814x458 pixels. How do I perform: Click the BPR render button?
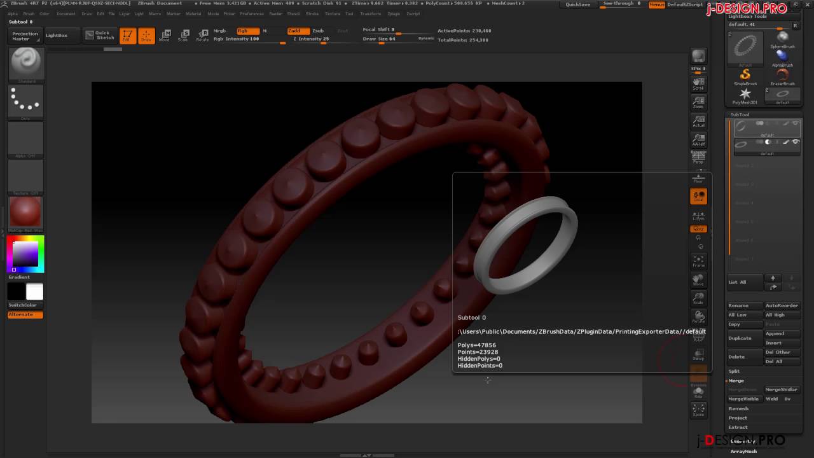(x=698, y=56)
